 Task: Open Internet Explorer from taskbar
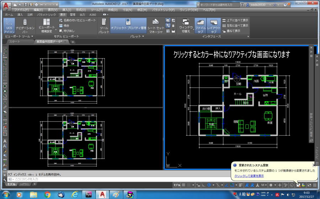click(x=75, y=195)
